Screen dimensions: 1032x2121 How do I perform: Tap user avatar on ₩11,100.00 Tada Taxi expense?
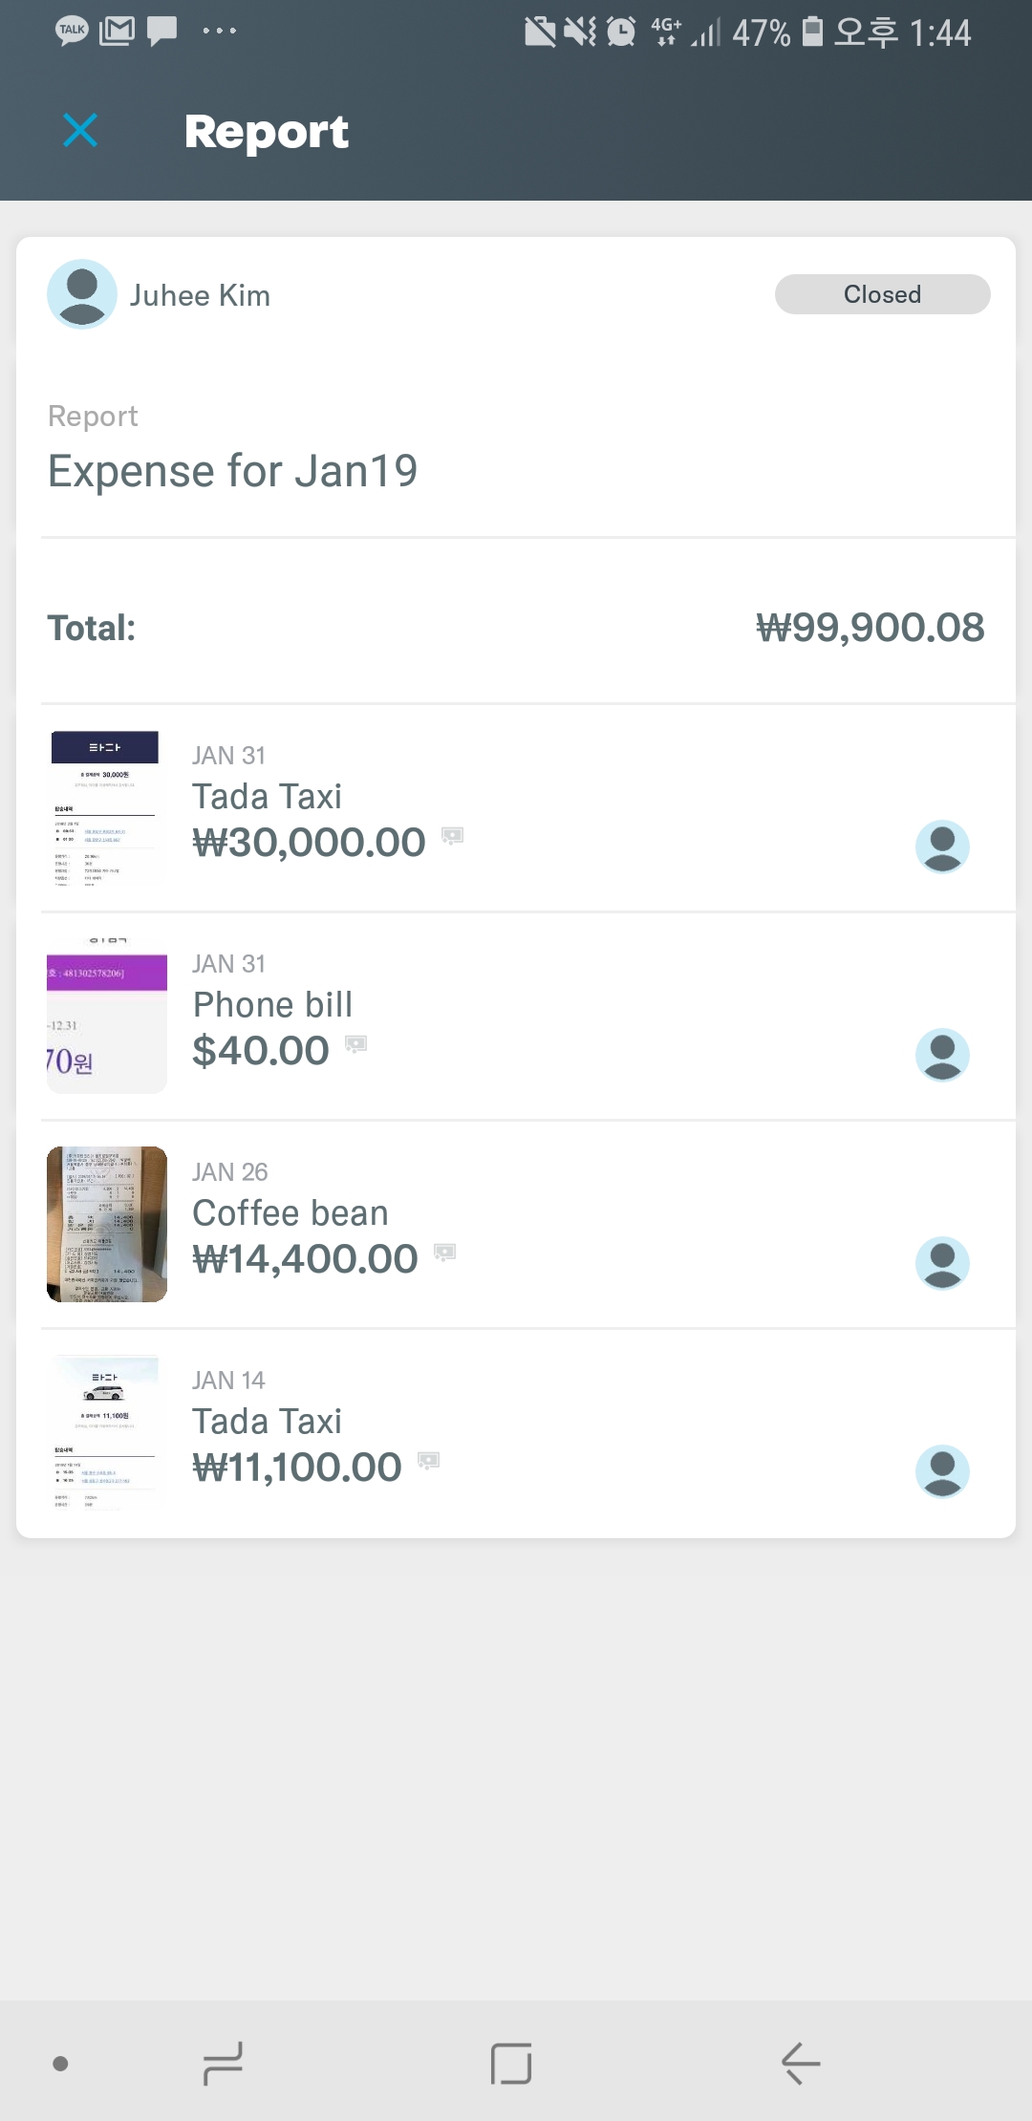942,1471
